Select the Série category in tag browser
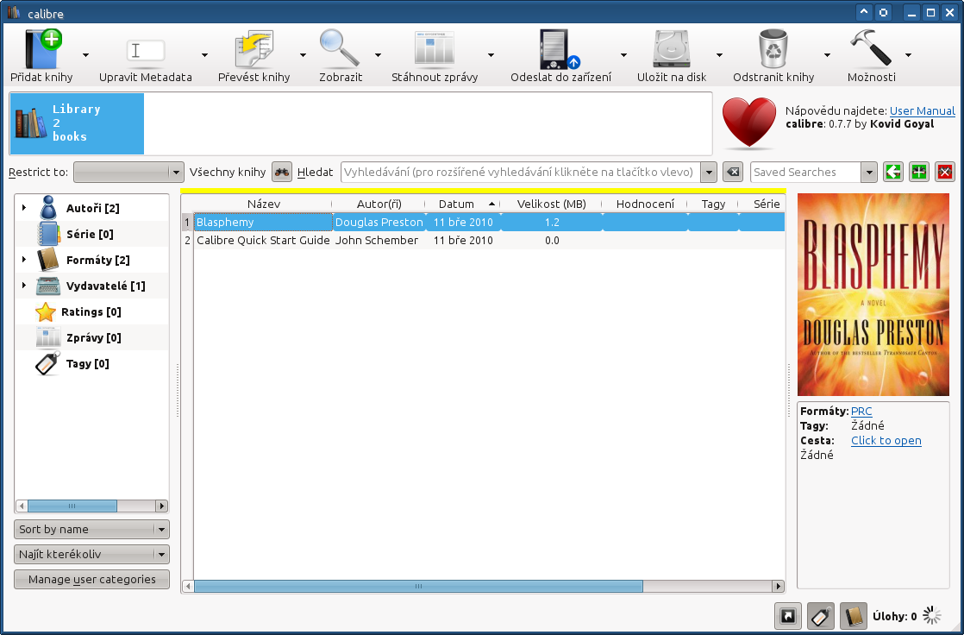The height and width of the screenshot is (635, 964). (x=90, y=234)
